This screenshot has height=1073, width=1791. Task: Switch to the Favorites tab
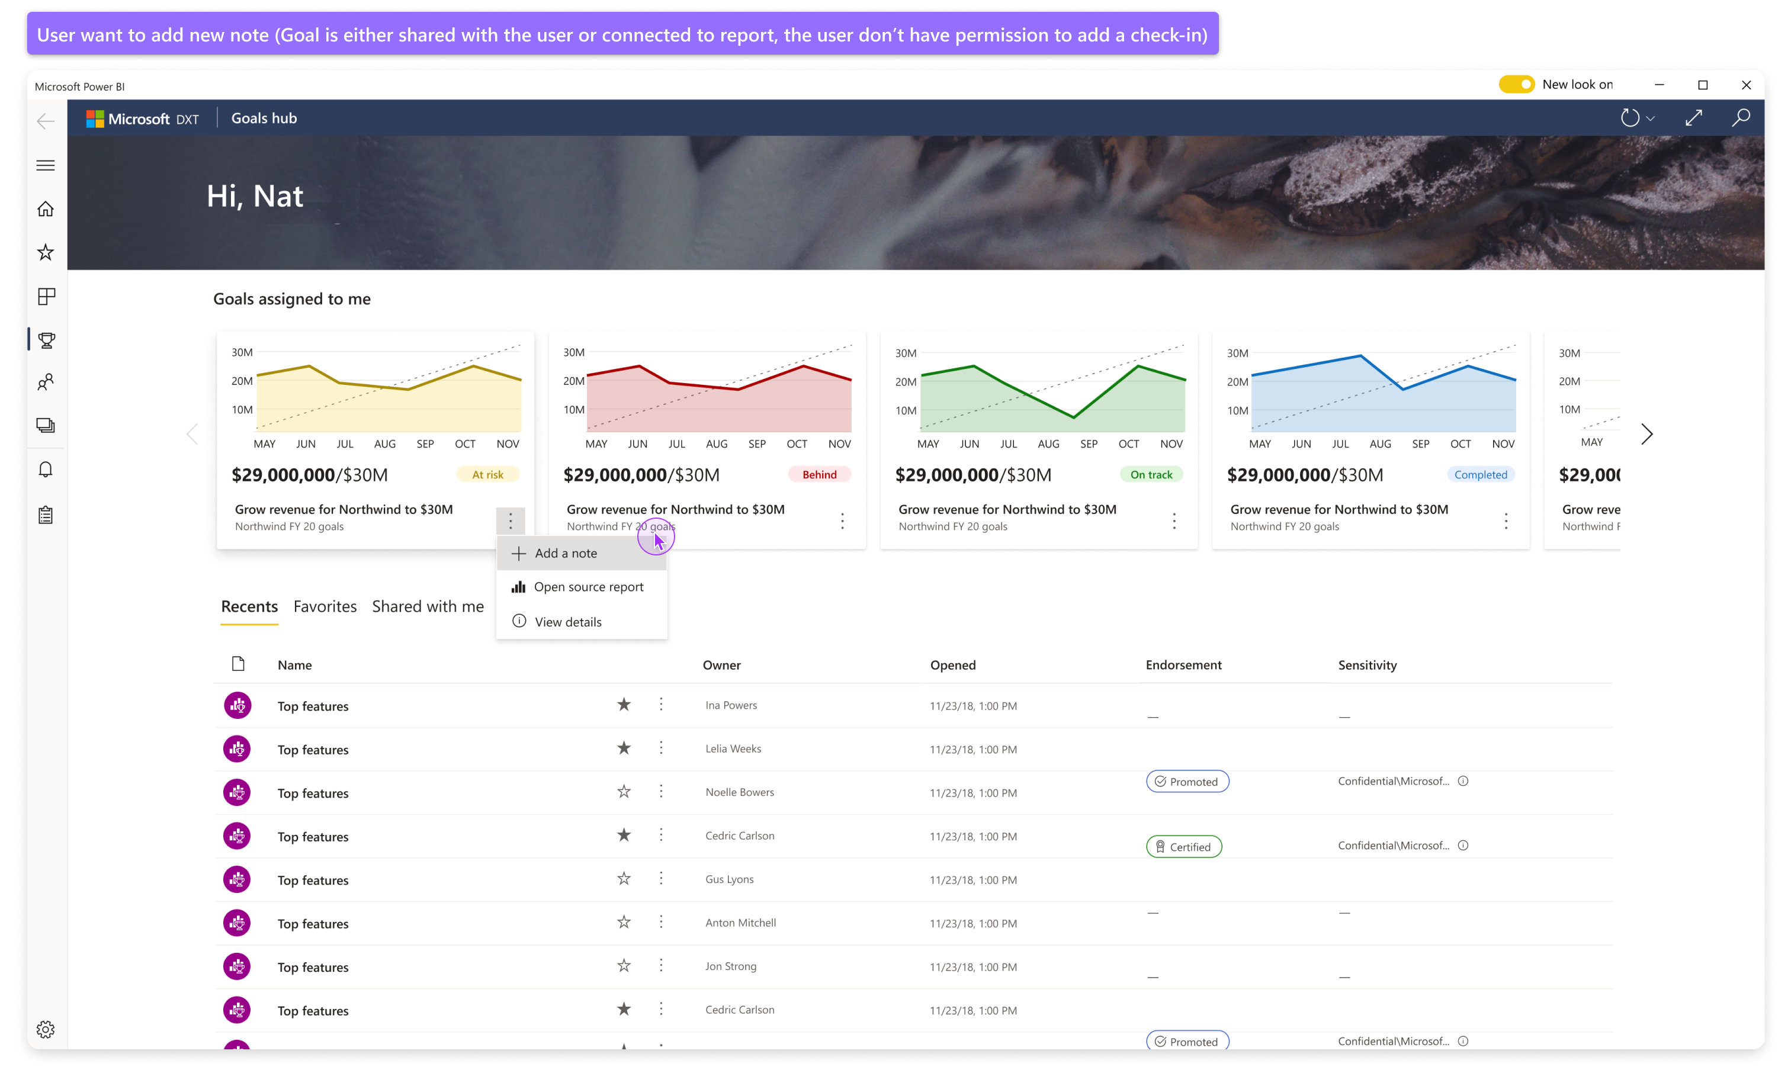325,606
